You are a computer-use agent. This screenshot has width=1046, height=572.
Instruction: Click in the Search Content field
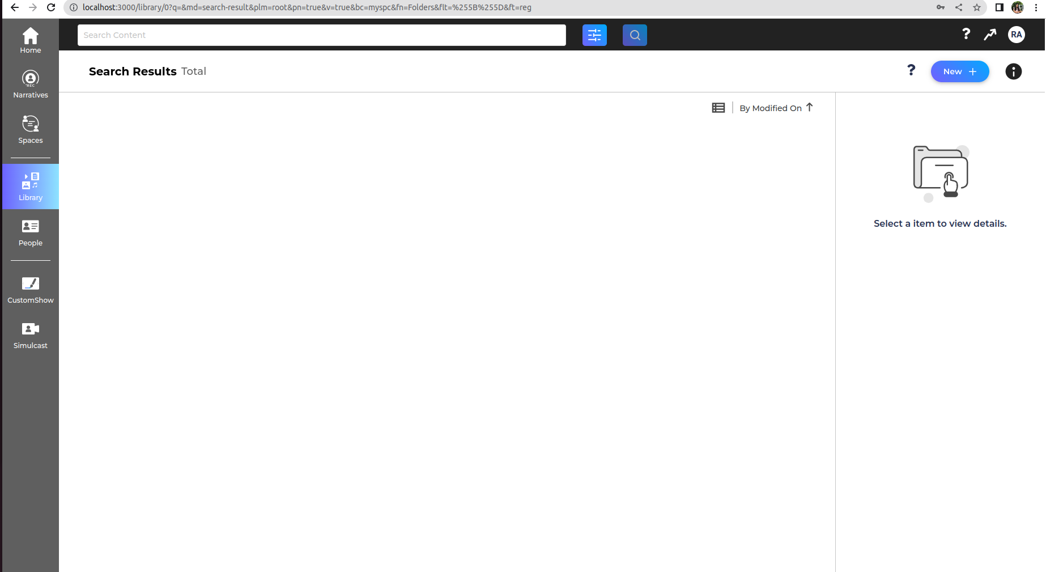pos(321,35)
